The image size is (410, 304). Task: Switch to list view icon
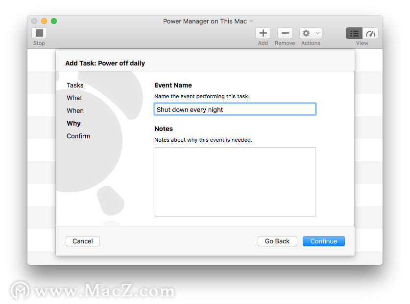point(354,33)
